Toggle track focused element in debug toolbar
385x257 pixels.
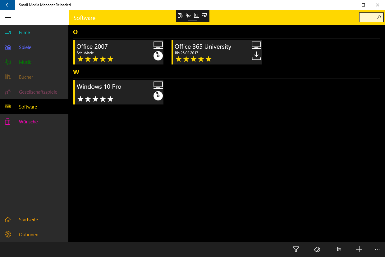click(x=205, y=15)
